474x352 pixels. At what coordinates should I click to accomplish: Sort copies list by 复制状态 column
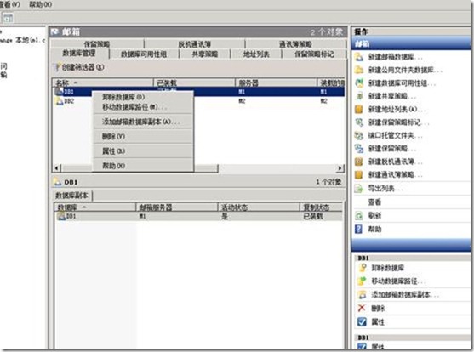(x=322, y=207)
